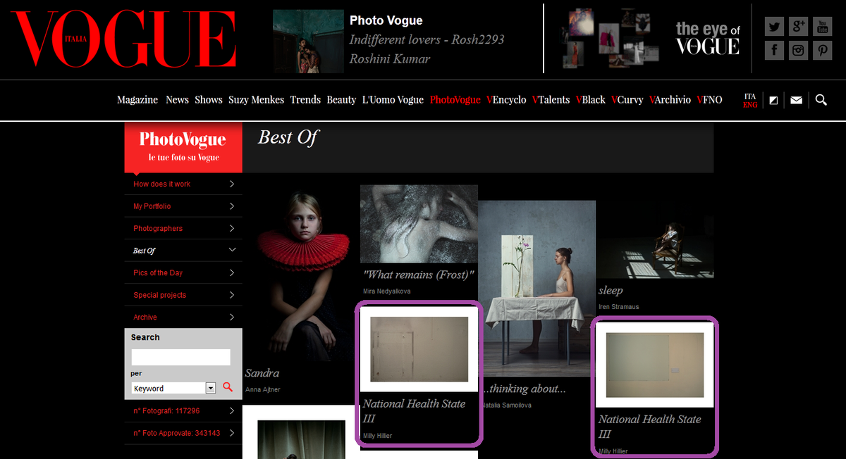Open the My Portfolio sidebar link
The image size is (846, 459).
[153, 206]
